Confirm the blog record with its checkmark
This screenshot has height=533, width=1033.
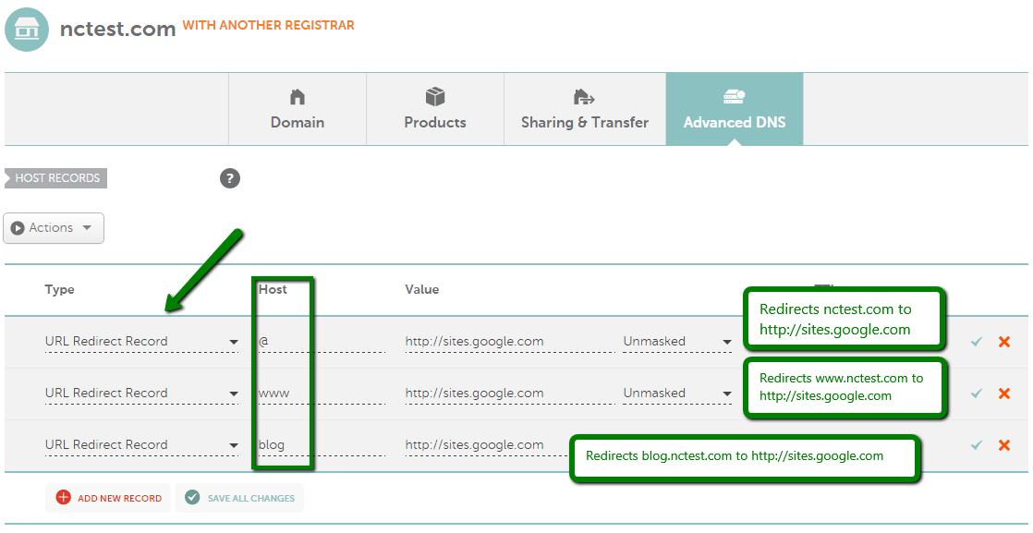pyautogui.click(x=977, y=445)
